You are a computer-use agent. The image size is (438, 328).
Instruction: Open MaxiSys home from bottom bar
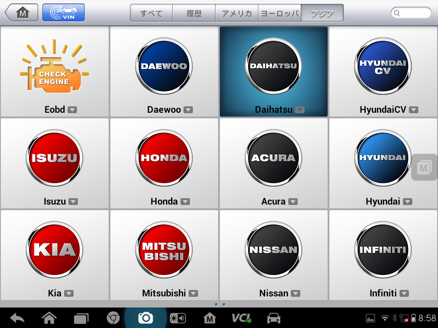(x=210, y=318)
